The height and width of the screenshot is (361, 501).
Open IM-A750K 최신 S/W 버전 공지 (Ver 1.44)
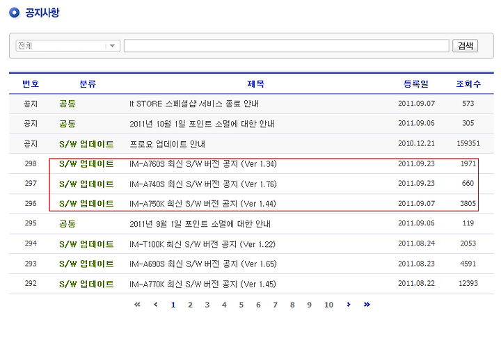202,204
